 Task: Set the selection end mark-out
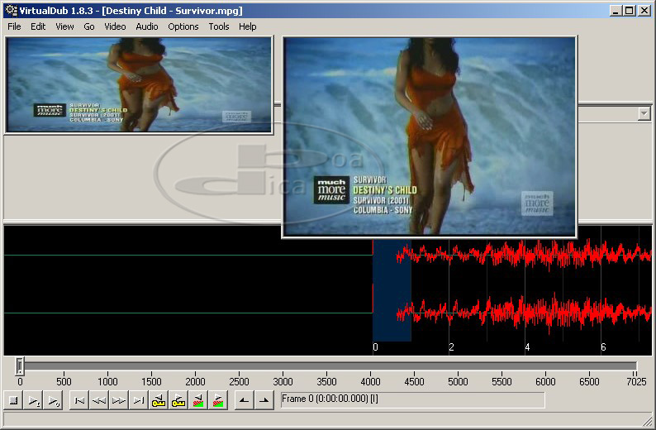264,401
